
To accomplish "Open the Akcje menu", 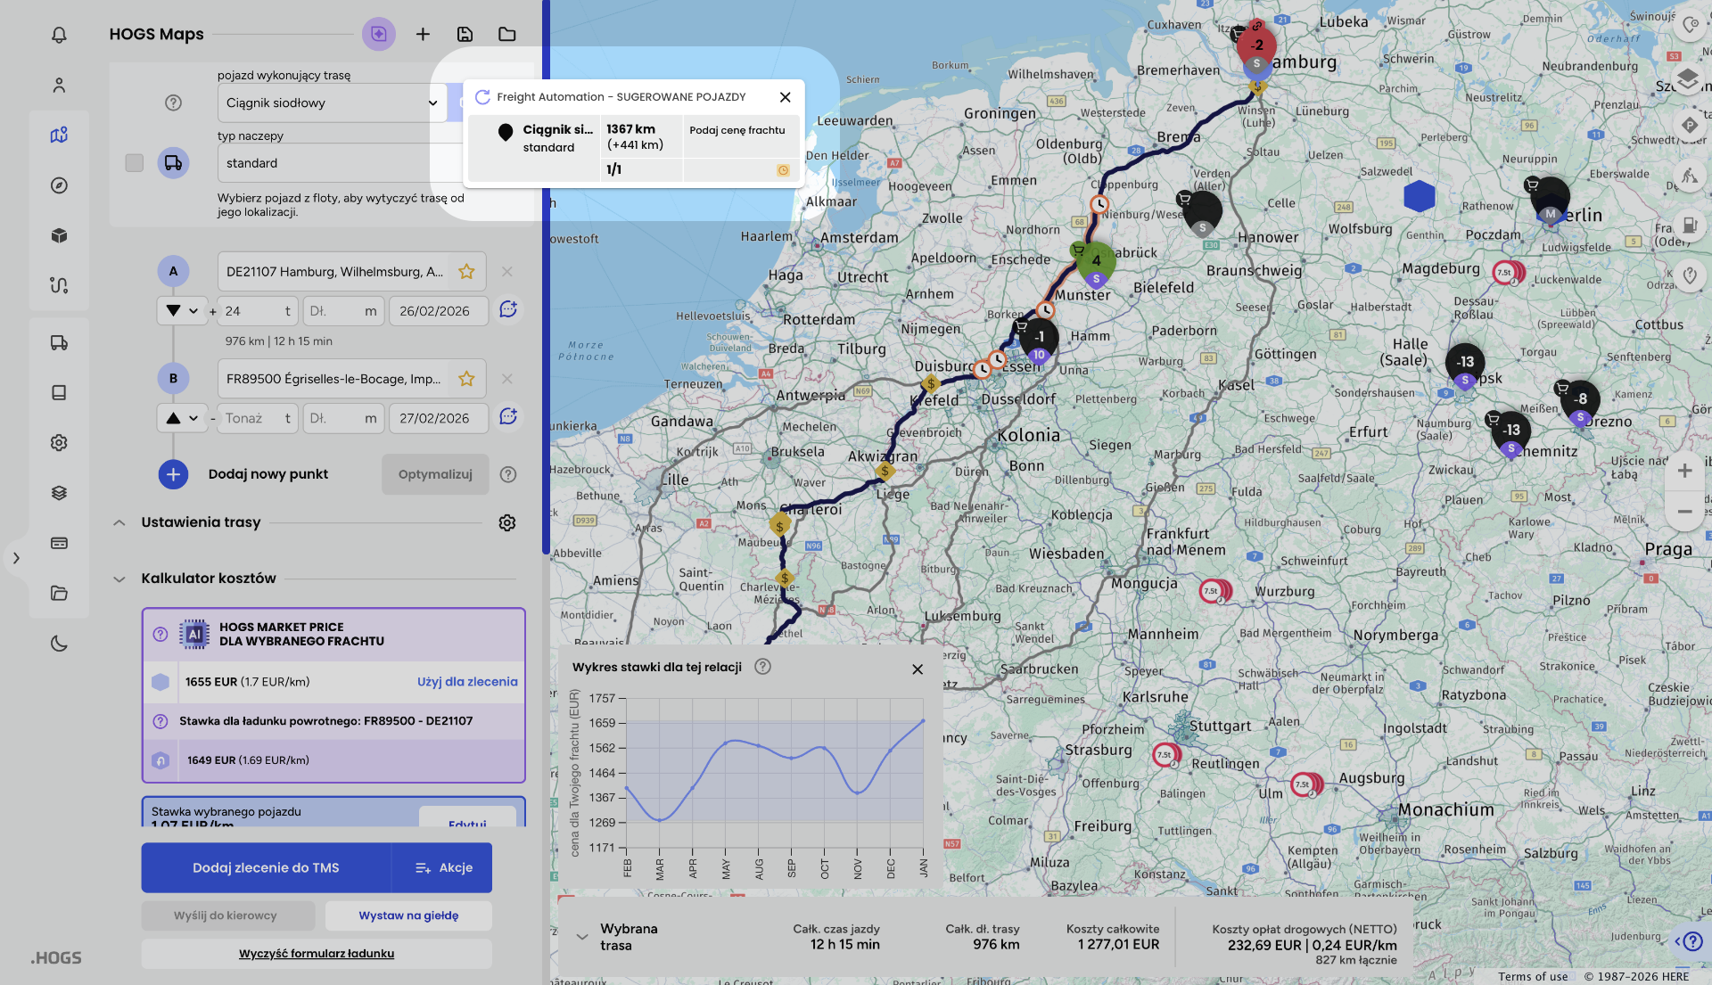I will pyautogui.click(x=443, y=868).
